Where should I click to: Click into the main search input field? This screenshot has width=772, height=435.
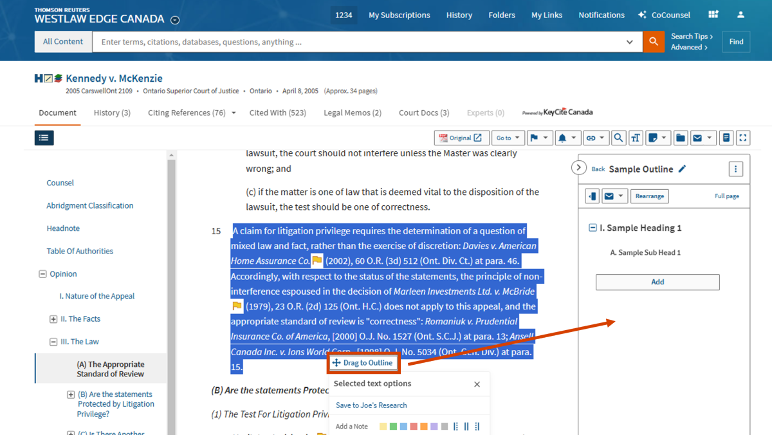360,42
